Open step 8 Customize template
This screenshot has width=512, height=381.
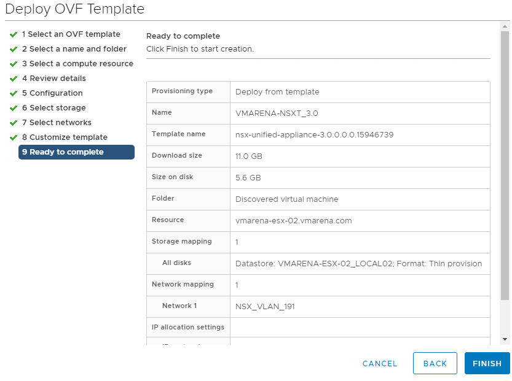[x=65, y=137]
